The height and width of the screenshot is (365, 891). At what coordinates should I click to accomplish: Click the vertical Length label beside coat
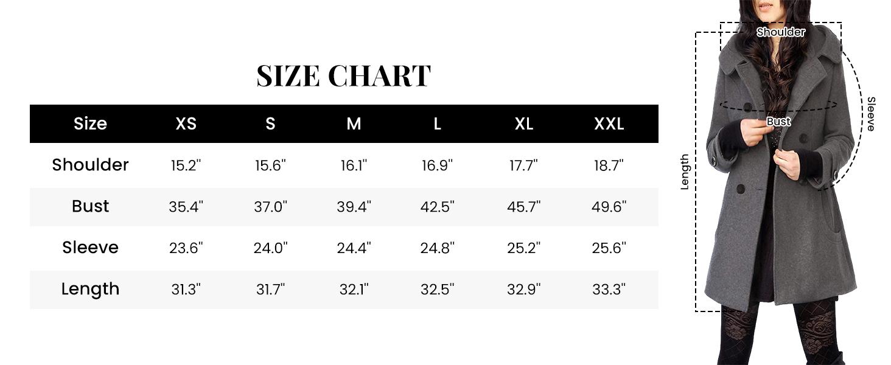click(x=685, y=172)
